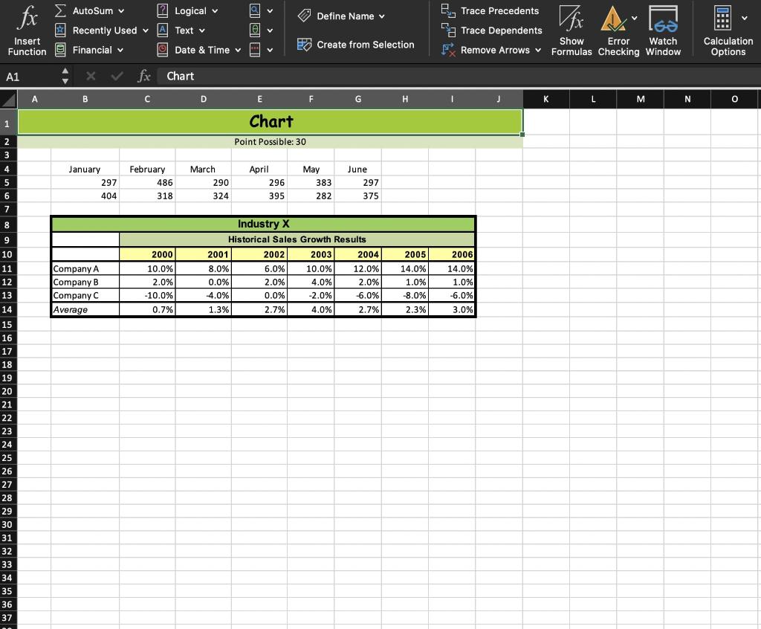Click Create from Selection icon
Viewport: 761px width, 629px height.
click(304, 45)
